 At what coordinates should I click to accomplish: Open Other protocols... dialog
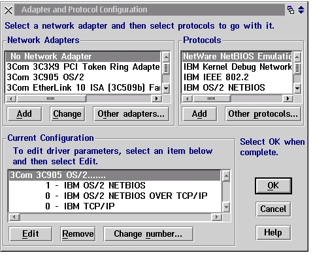coord(263,113)
